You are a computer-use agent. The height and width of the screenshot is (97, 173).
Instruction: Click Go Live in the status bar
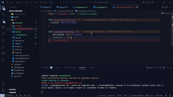tap(149, 95)
